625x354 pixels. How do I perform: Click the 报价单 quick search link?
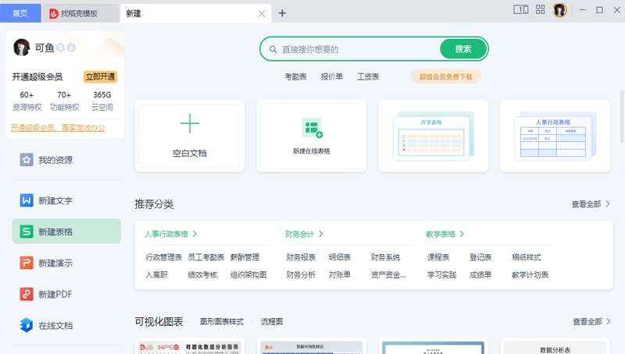[331, 76]
